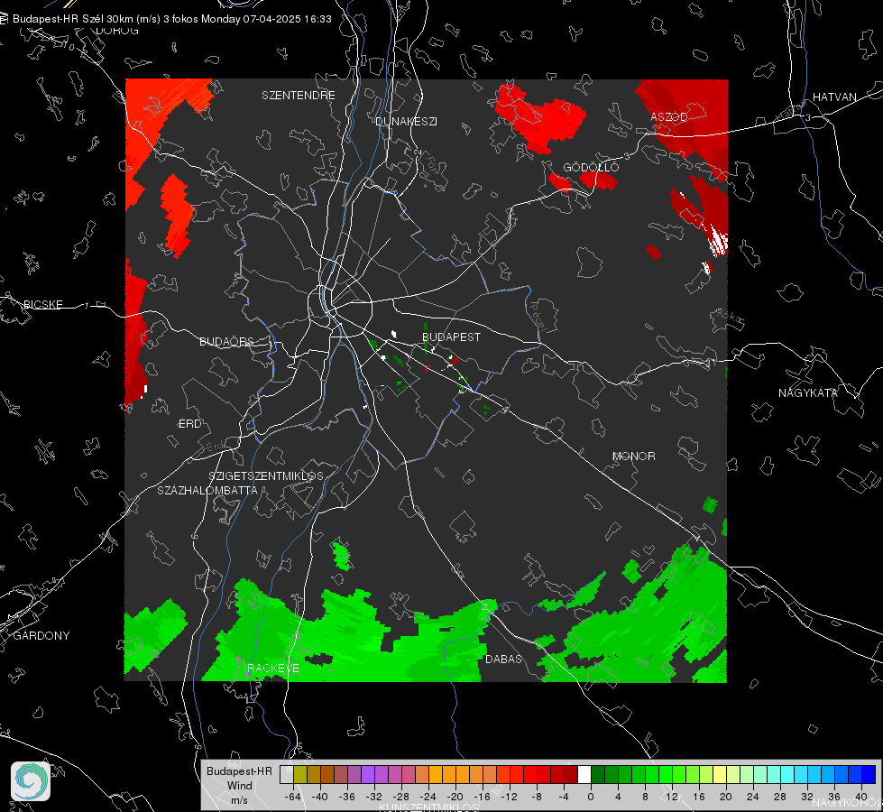Click the legend title Budapest-HR Wind m/s
This screenshot has height=812, width=883.
239,786
